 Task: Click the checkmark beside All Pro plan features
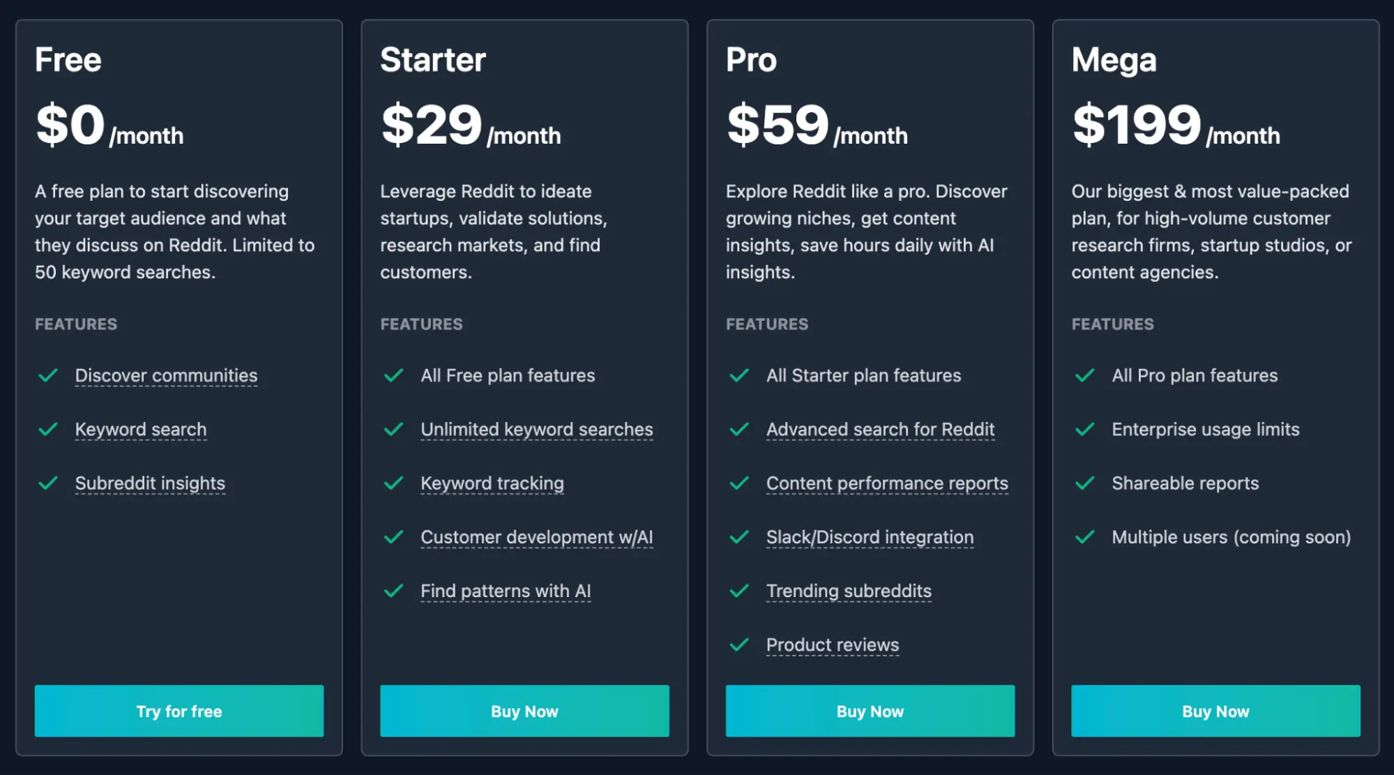coord(1085,375)
